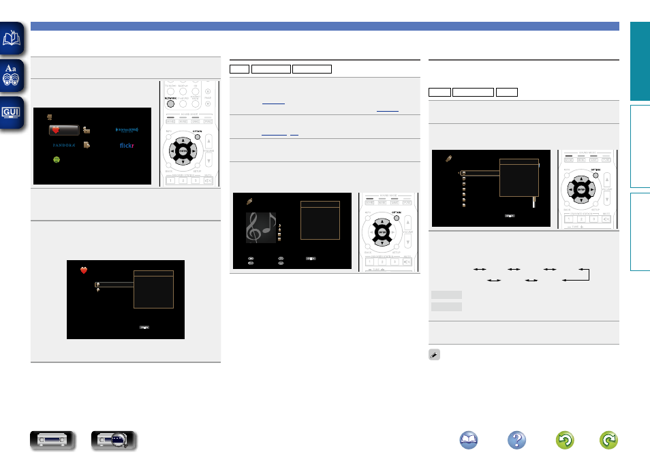Screen dimensions: 650x459
Task: Click the Option badge in USB list screen
Action: point(510,216)
